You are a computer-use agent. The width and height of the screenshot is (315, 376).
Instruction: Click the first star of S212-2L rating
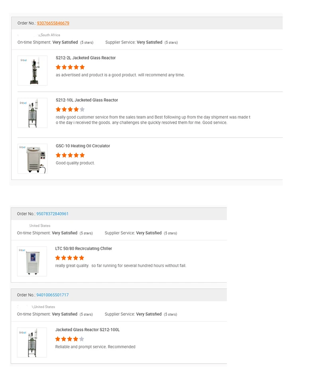(58, 67)
